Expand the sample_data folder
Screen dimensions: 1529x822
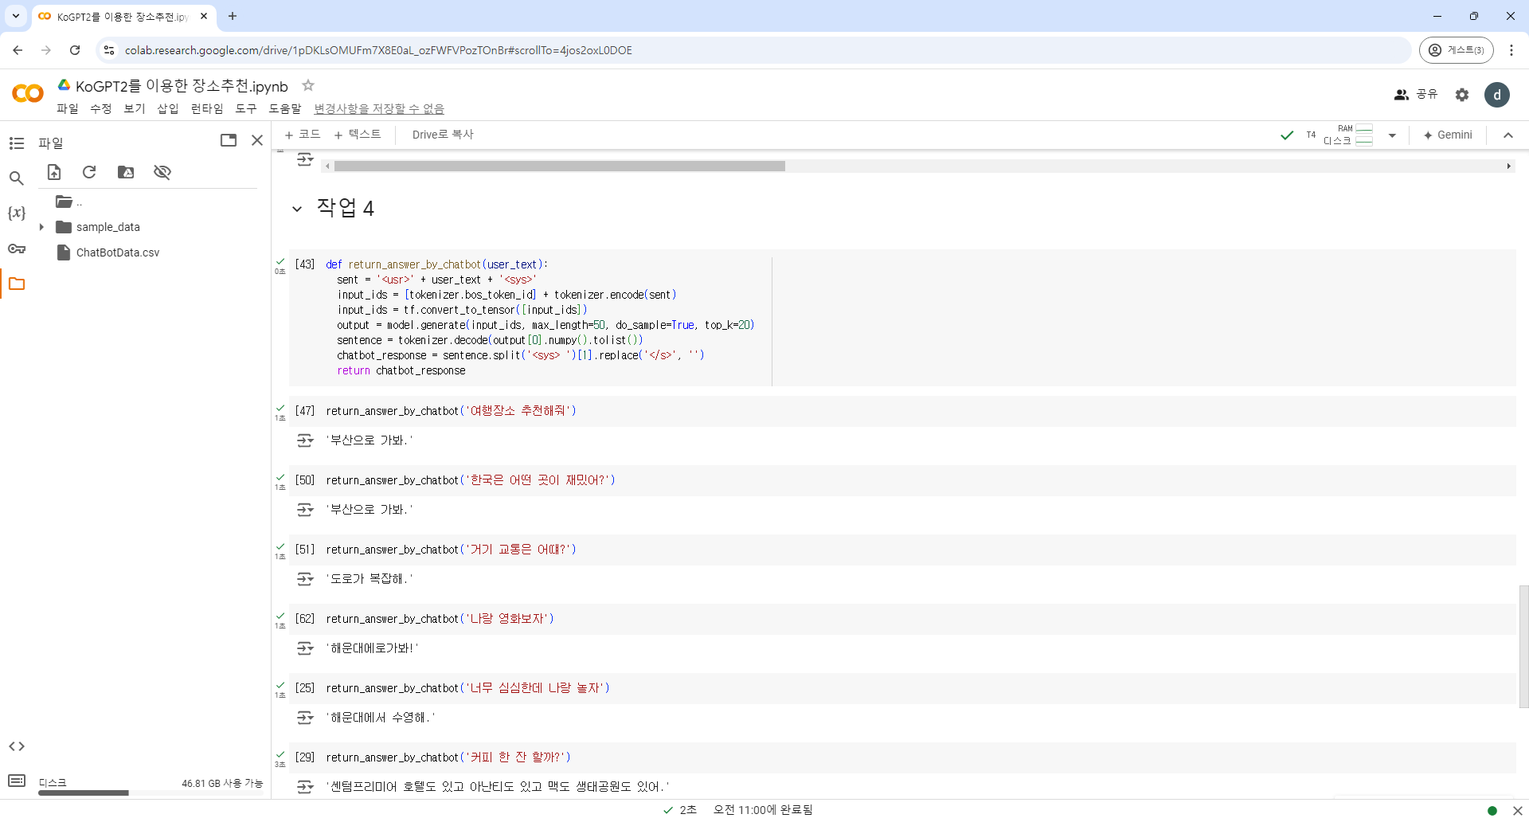(41, 227)
